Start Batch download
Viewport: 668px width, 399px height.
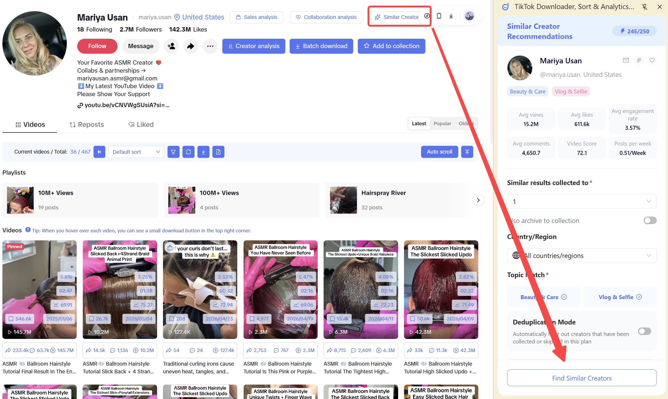tap(321, 46)
